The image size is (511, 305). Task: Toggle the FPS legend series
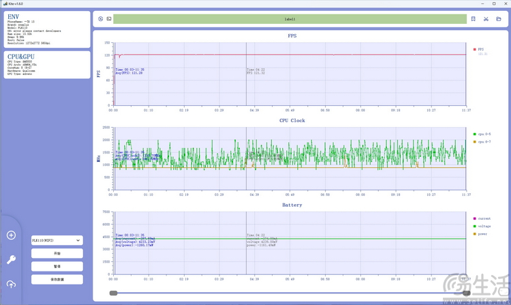(480, 49)
